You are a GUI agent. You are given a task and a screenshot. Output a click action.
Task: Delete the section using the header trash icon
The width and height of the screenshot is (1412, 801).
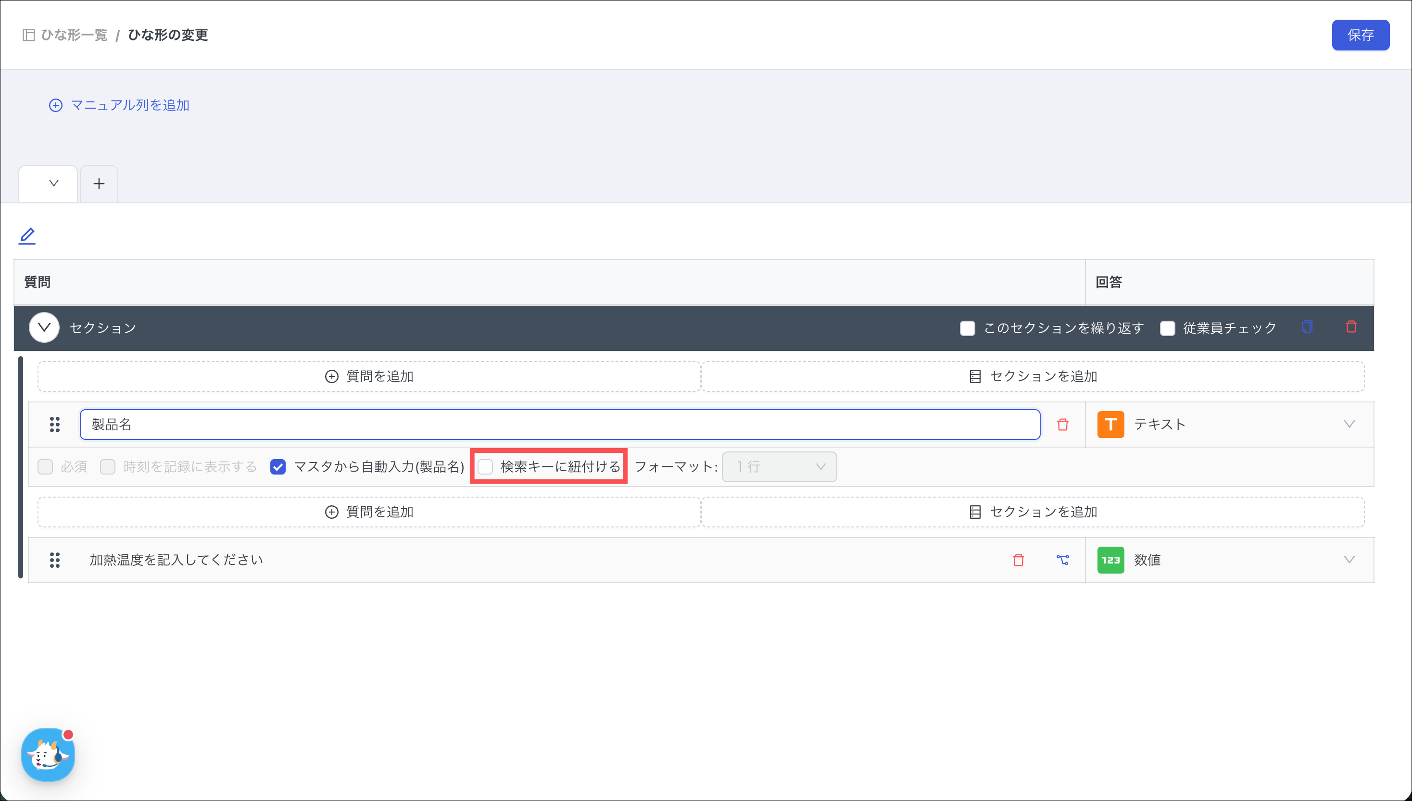click(x=1351, y=327)
